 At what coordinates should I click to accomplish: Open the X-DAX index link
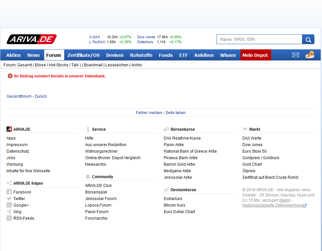pyautogui.click(x=94, y=37)
